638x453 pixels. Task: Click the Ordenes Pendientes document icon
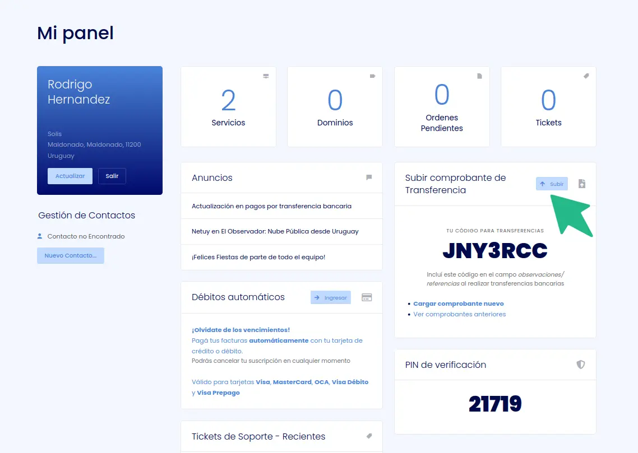point(479,76)
